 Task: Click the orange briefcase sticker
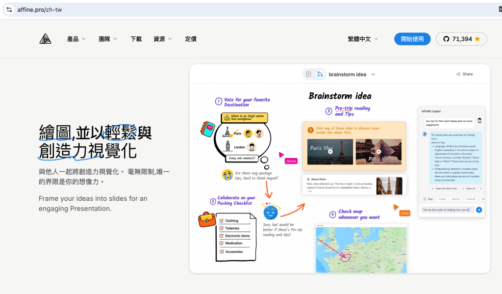tap(207, 219)
